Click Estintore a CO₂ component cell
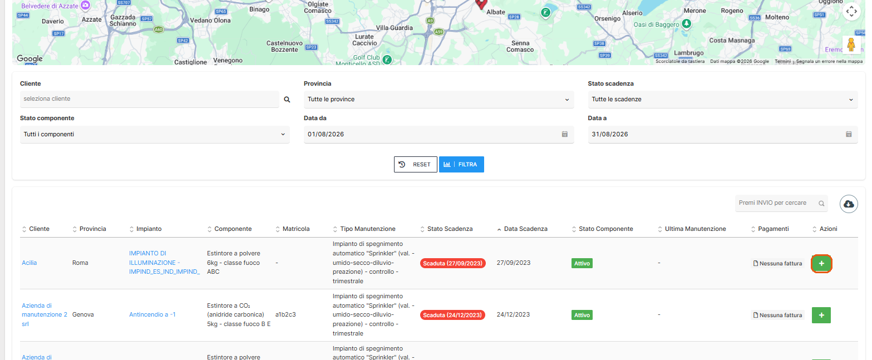This screenshot has width=872, height=360. (239, 315)
